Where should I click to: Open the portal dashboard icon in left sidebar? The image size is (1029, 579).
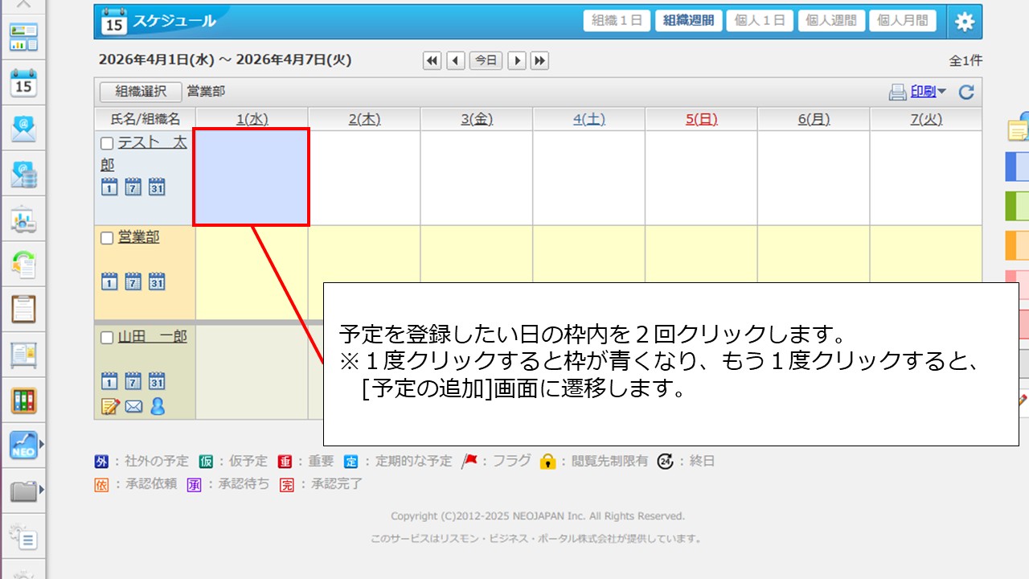click(23, 38)
